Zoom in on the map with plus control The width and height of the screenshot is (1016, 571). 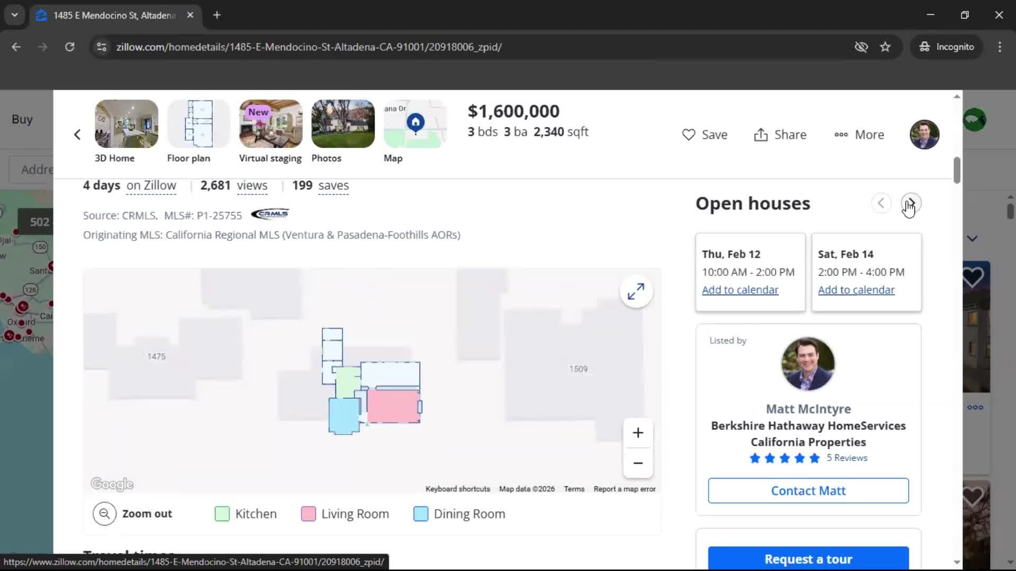click(x=638, y=432)
